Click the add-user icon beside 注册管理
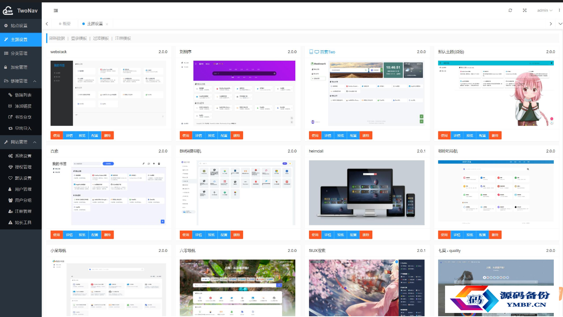Viewport: 563px width, 317px height. (x=11, y=211)
